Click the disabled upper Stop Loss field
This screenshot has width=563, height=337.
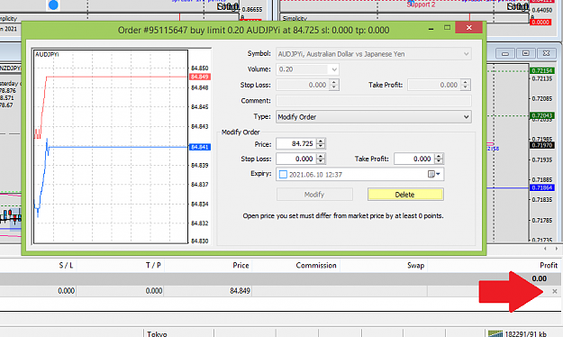[303, 85]
